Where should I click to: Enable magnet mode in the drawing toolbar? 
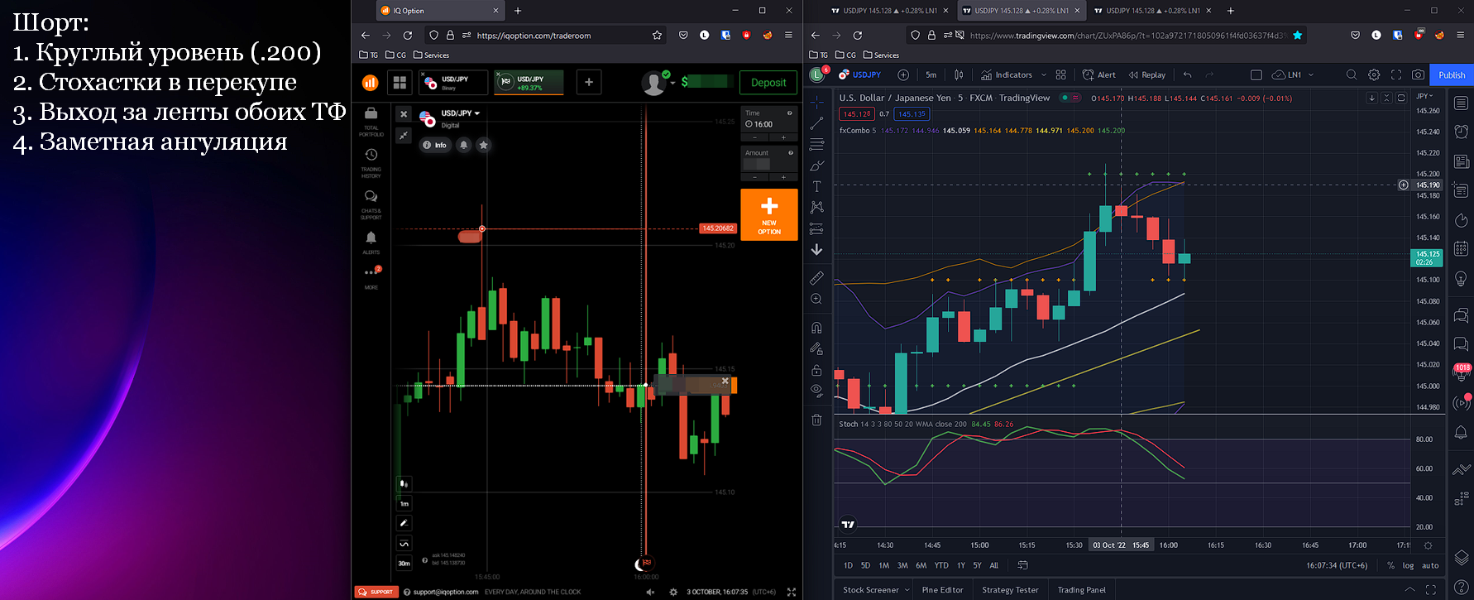[x=816, y=327]
